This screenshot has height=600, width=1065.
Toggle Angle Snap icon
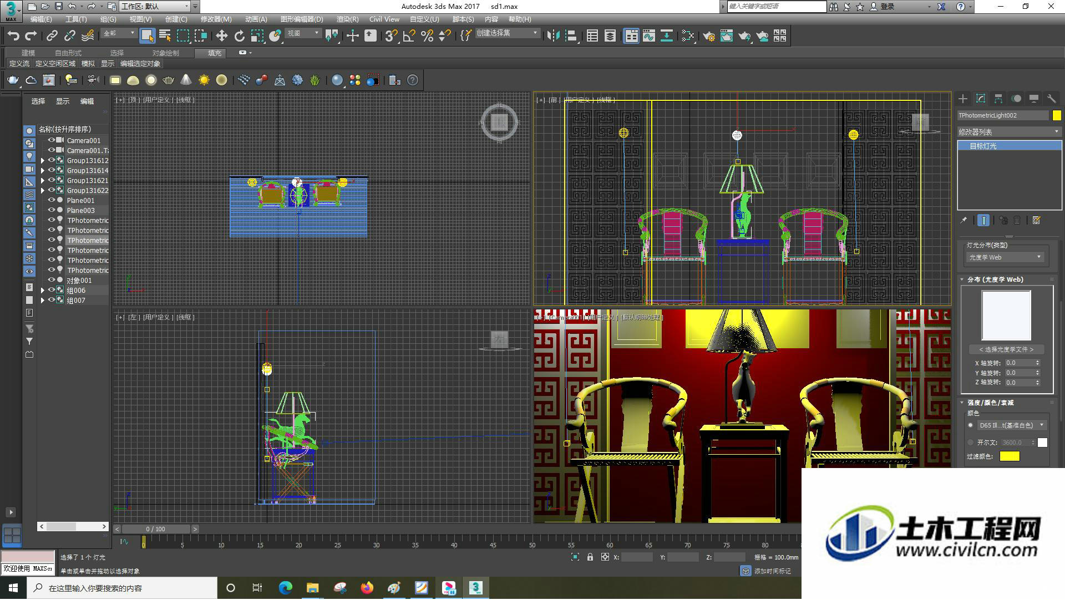click(409, 36)
